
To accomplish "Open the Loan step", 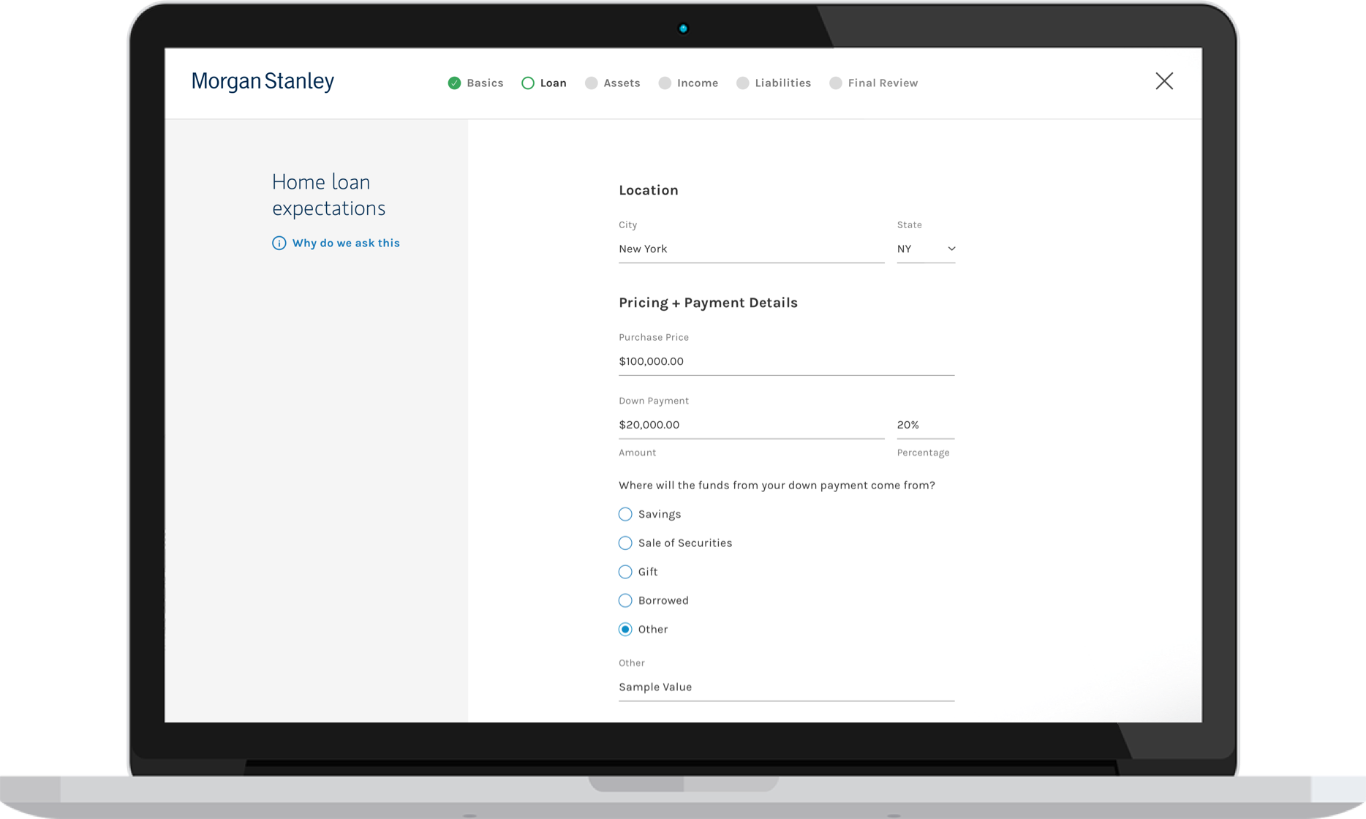I will [544, 83].
